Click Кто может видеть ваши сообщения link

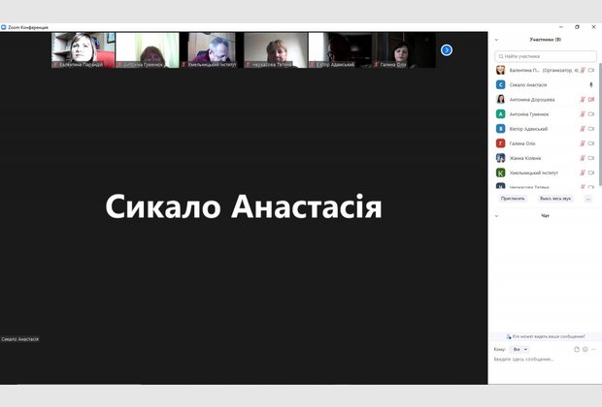[x=546, y=336]
